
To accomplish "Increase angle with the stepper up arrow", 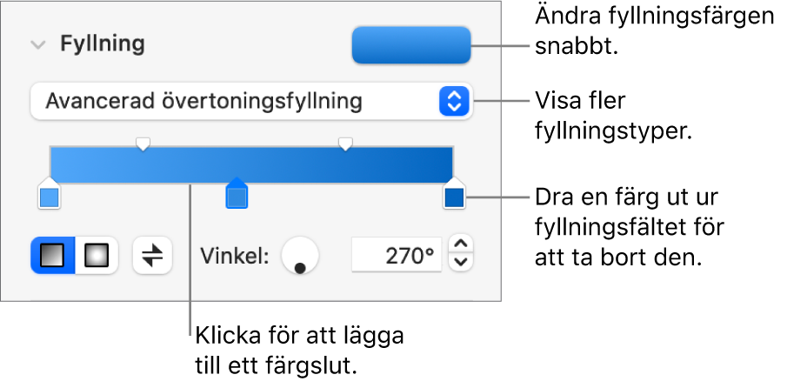I will click(x=464, y=246).
